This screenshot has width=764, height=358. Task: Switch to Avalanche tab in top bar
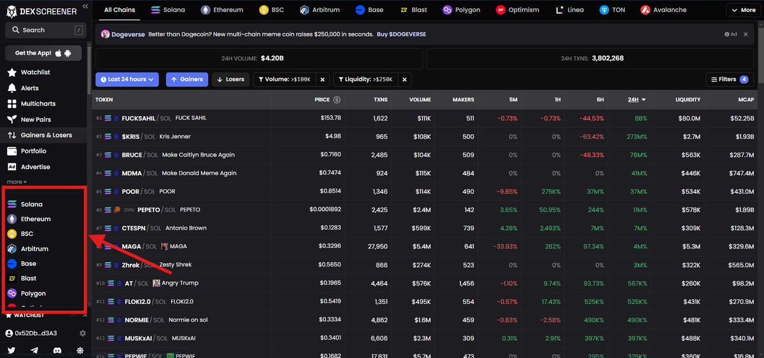pyautogui.click(x=663, y=10)
